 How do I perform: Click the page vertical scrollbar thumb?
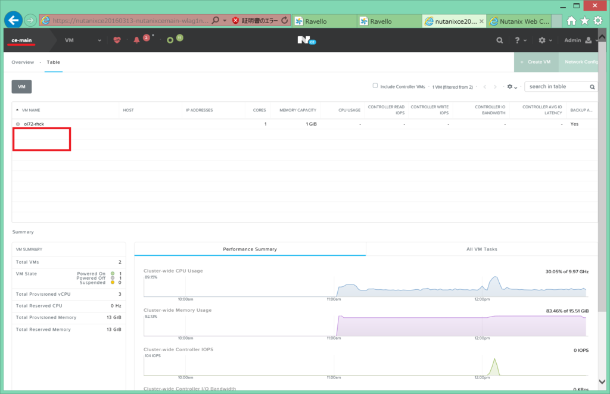[x=602, y=177]
